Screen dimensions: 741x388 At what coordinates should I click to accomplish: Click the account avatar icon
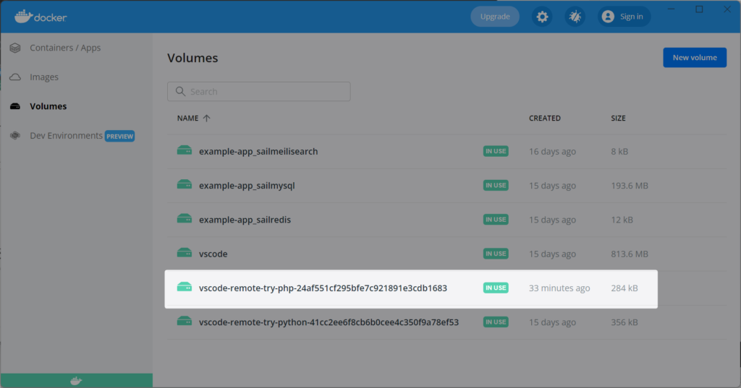coord(608,17)
